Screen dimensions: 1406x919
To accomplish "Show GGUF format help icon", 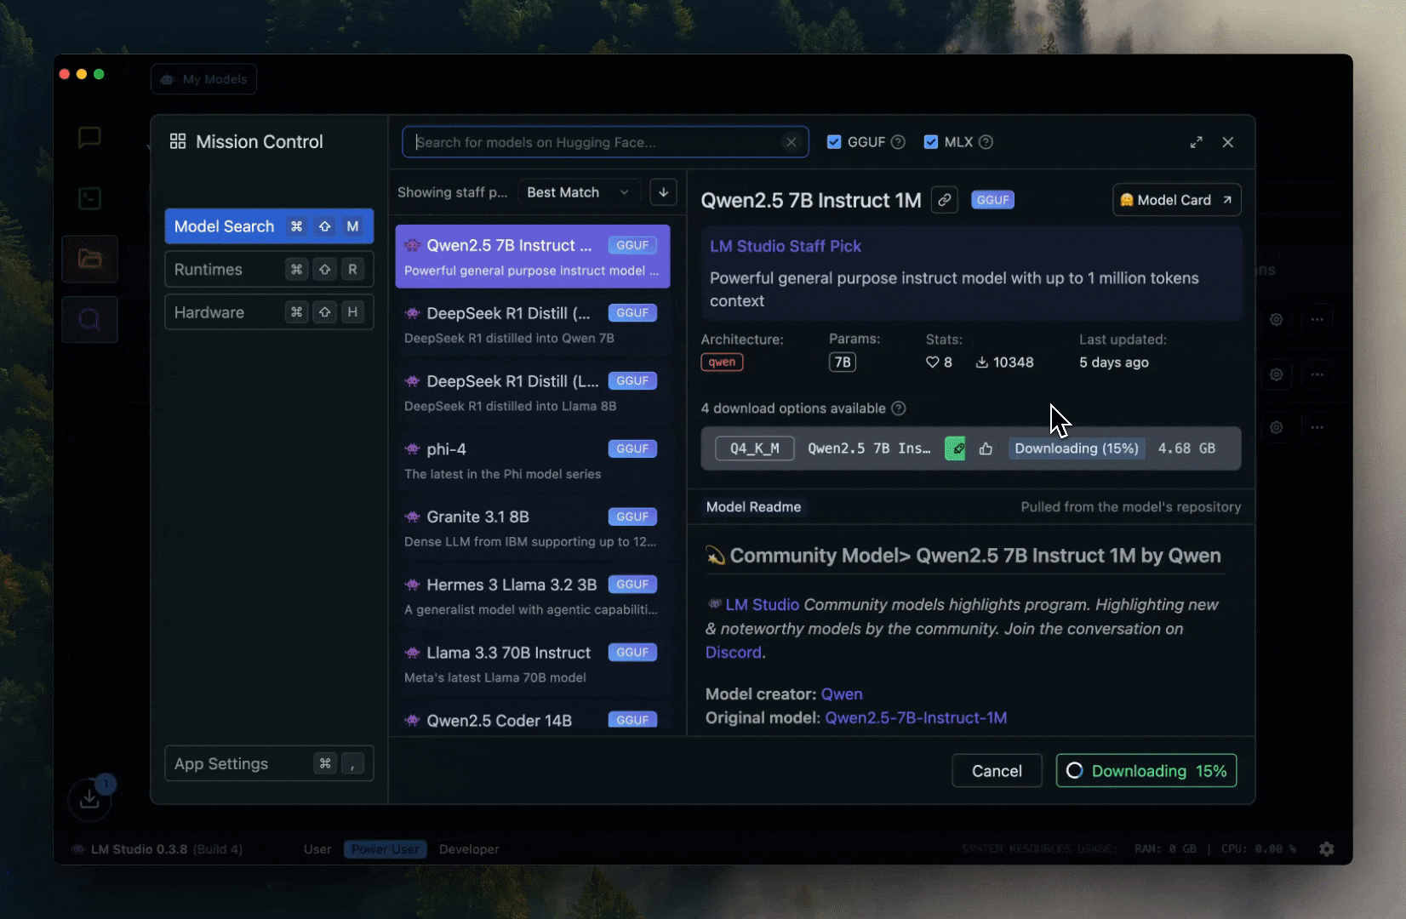I will coord(898,142).
